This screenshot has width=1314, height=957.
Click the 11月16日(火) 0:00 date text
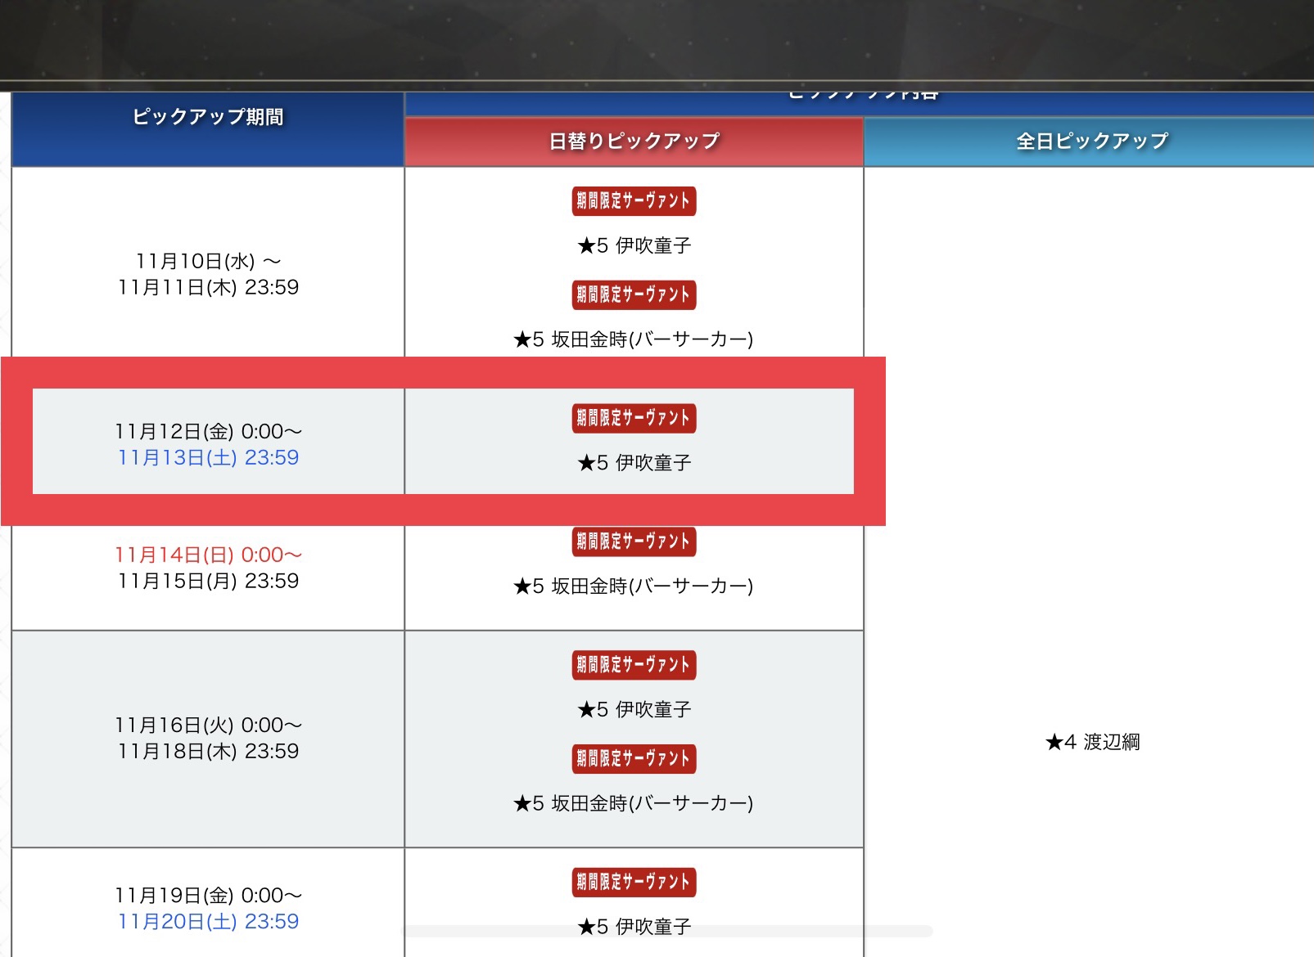click(208, 726)
